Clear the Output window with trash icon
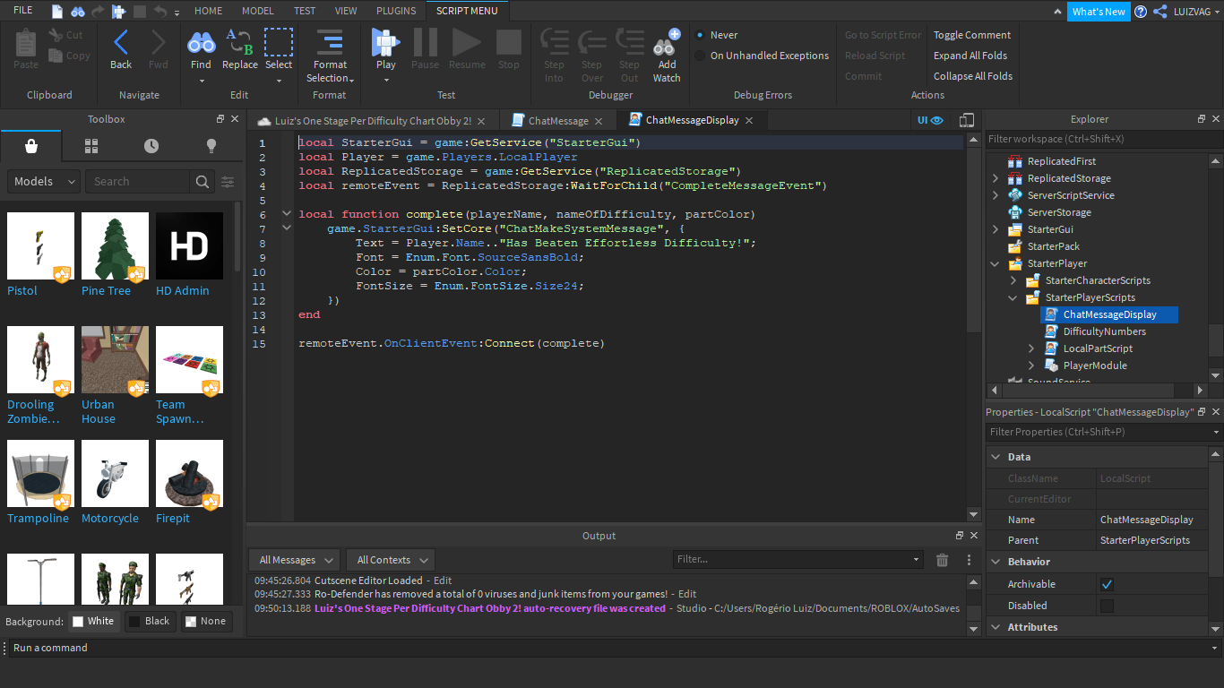The height and width of the screenshot is (688, 1224). click(x=942, y=560)
